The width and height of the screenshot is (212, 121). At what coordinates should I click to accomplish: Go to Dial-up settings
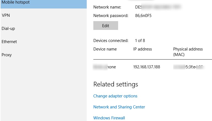pos(8,29)
